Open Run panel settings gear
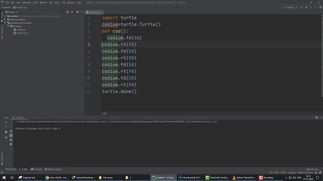Image resolution: width=323 pixels, height=181 pixels. coord(316,118)
